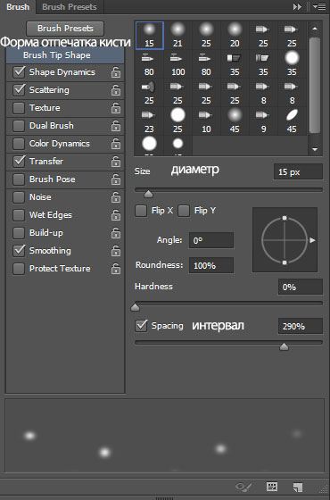The height and width of the screenshot is (500, 330).
Task: Enable the Texture checkbox
Action: pyautogui.click(x=19, y=108)
